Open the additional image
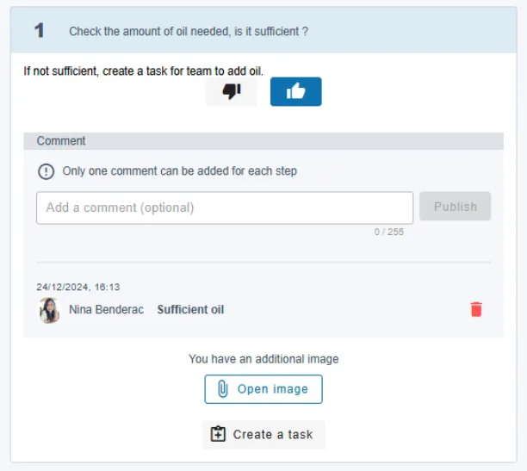The image size is (527, 471). coord(263,389)
